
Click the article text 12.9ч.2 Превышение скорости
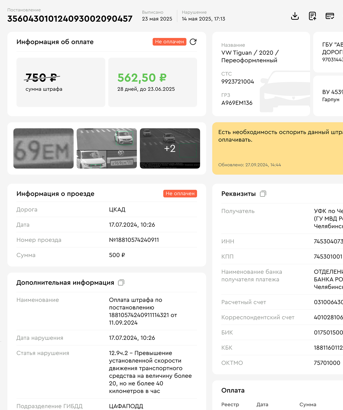pos(150,372)
